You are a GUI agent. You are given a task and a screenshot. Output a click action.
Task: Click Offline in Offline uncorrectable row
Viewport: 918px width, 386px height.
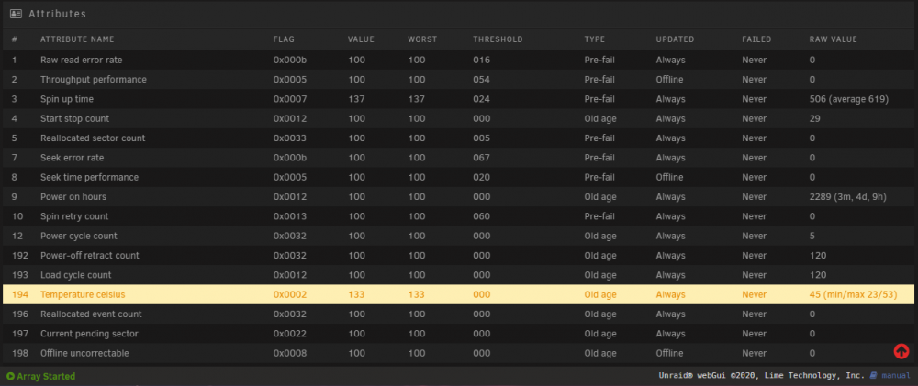click(669, 353)
